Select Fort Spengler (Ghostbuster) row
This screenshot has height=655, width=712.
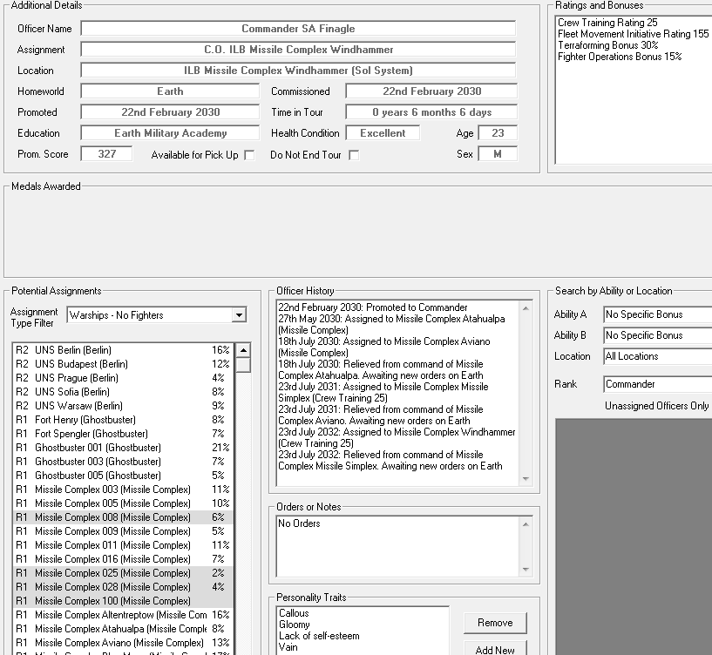[123, 434]
